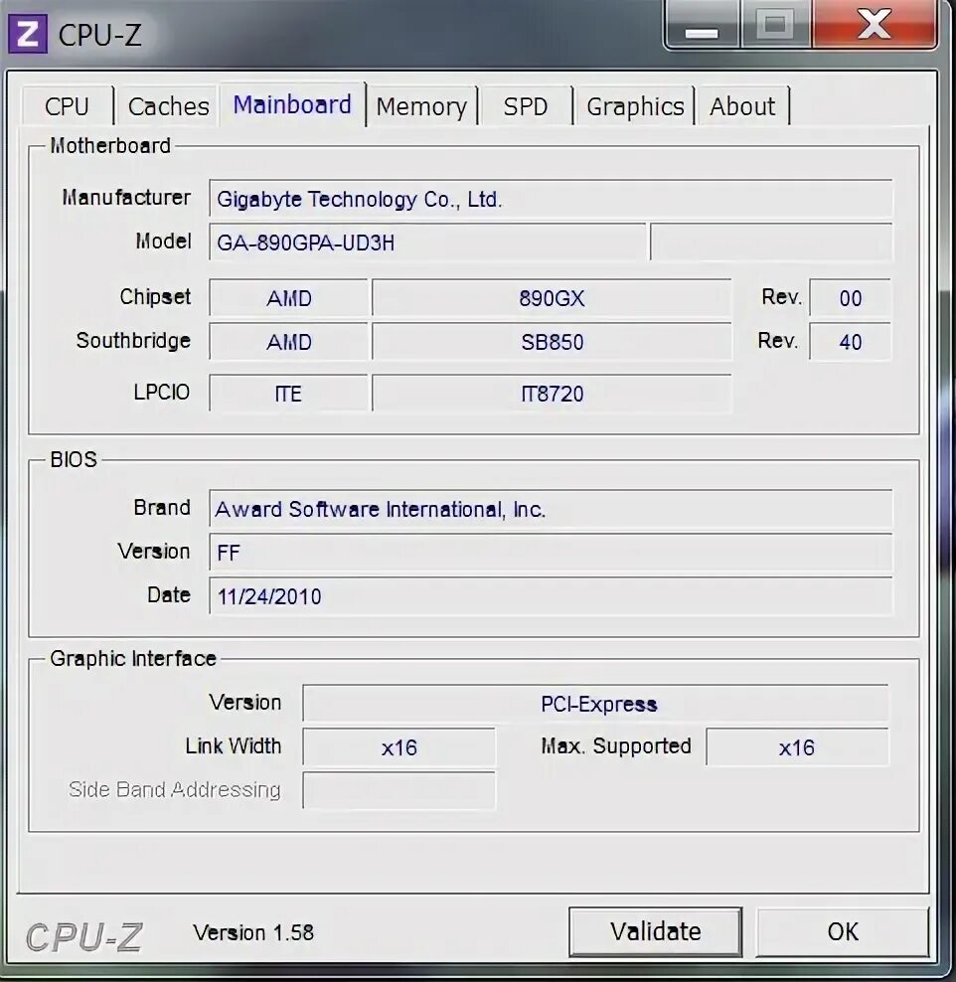Click the LPCIO value IT8720
This screenshot has height=982, width=956.
552,394
